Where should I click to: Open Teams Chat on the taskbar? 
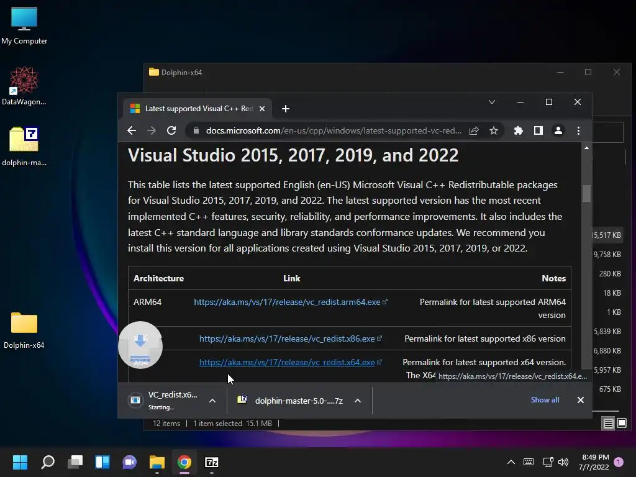(129, 462)
